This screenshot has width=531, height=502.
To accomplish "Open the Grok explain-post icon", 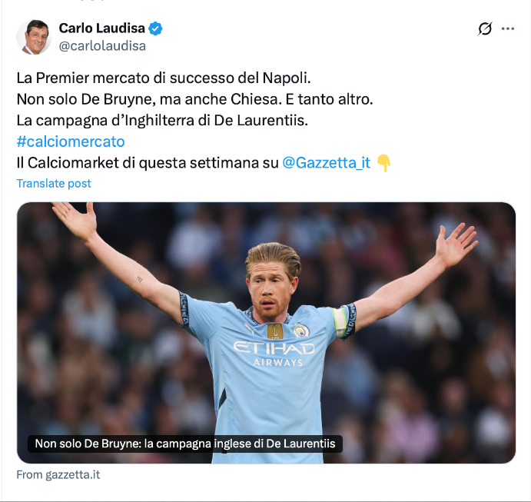I will pos(485,28).
